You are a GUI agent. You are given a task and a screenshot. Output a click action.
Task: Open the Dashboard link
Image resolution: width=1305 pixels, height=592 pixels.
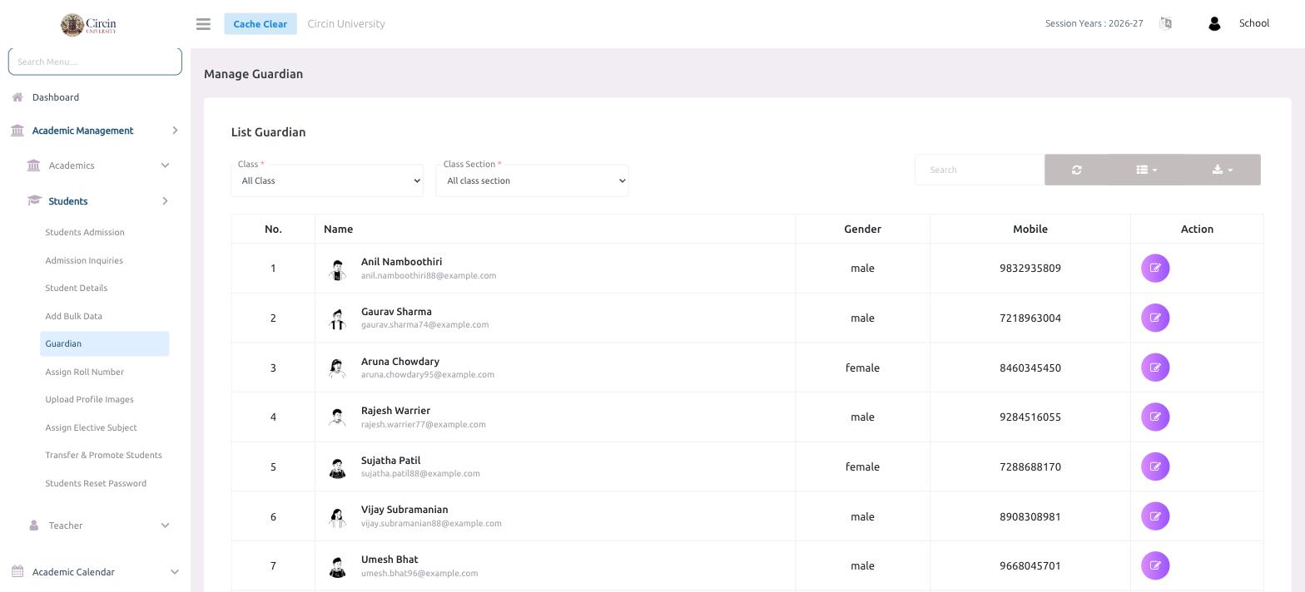click(x=56, y=97)
